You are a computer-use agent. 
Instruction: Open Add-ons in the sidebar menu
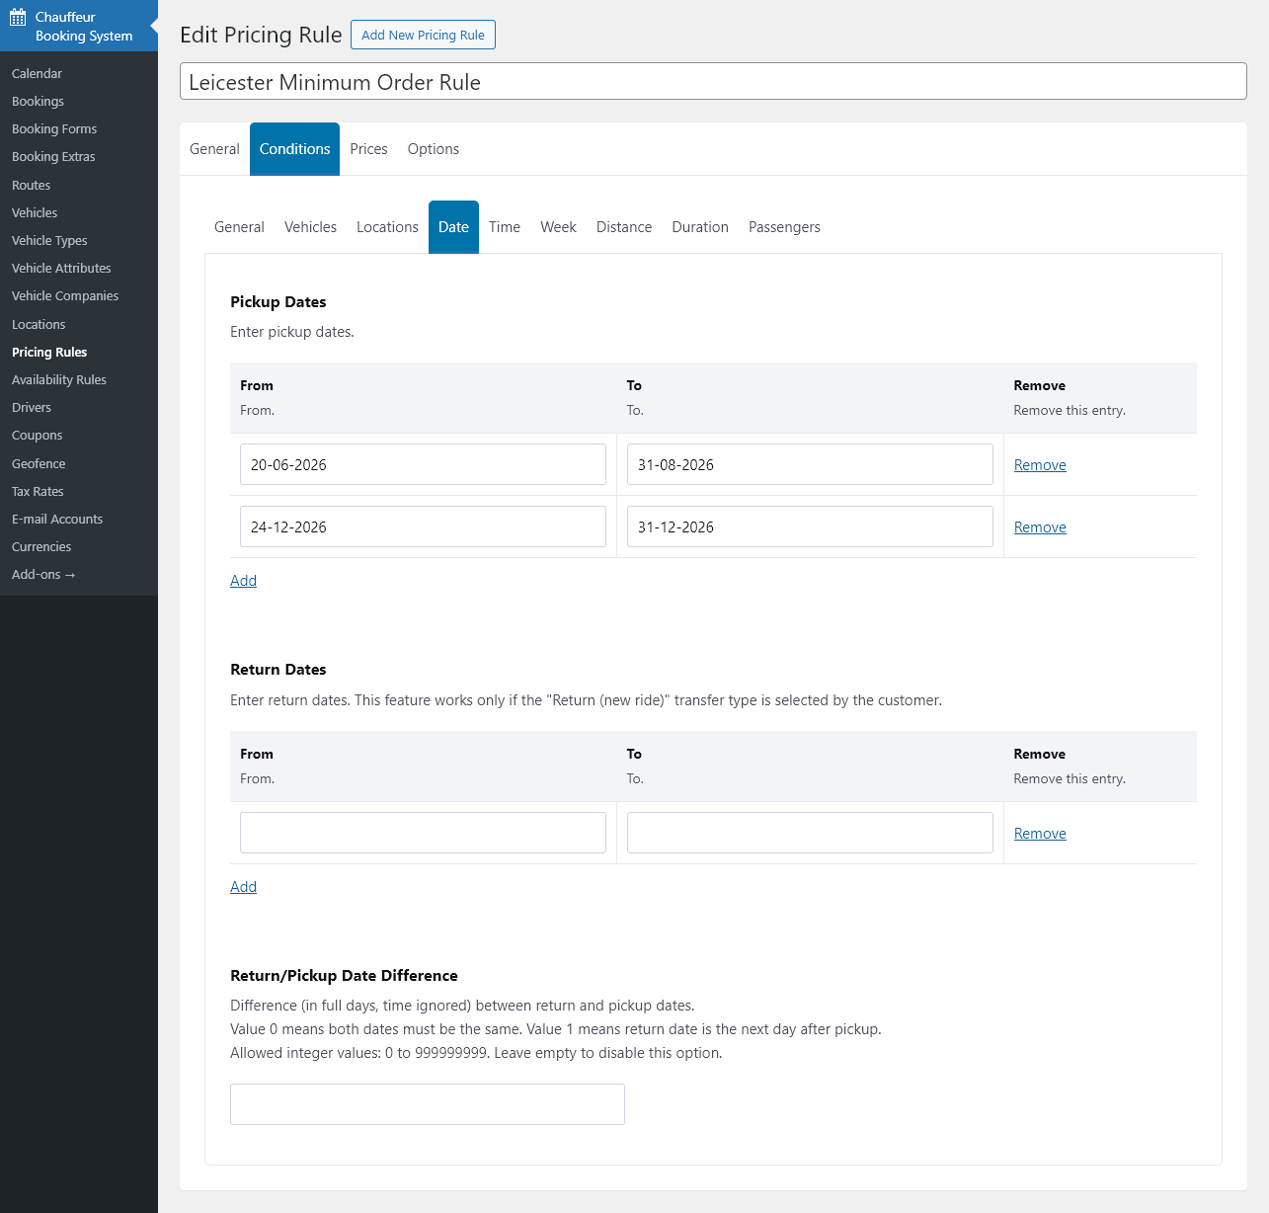(43, 575)
